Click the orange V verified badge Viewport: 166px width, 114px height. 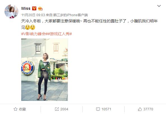pos(34,8)
